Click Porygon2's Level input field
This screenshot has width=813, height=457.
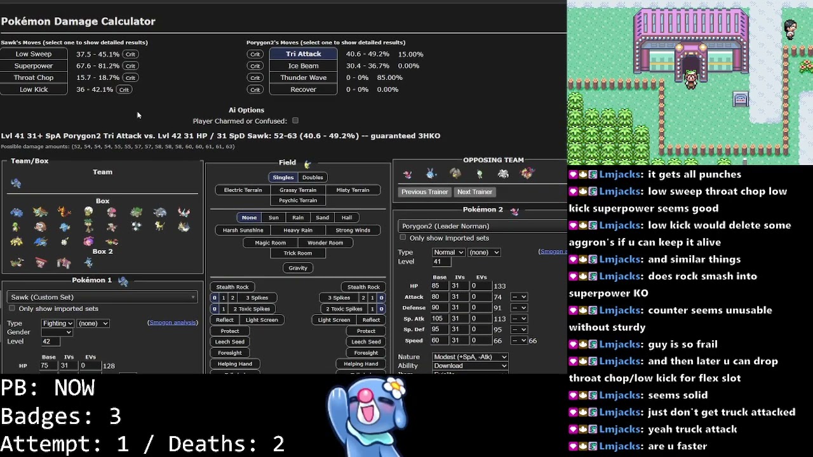[441, 262]
